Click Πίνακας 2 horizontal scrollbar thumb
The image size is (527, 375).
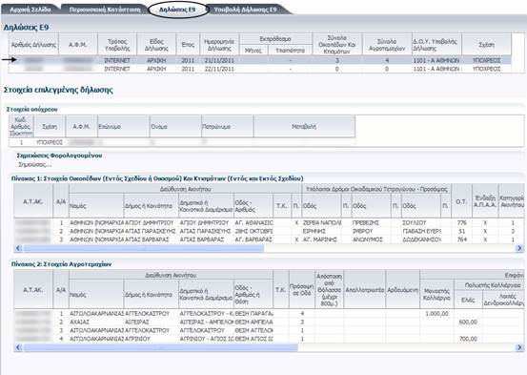161,347
